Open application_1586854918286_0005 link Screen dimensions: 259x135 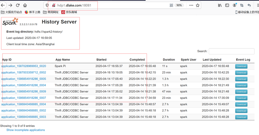[24, 79]
